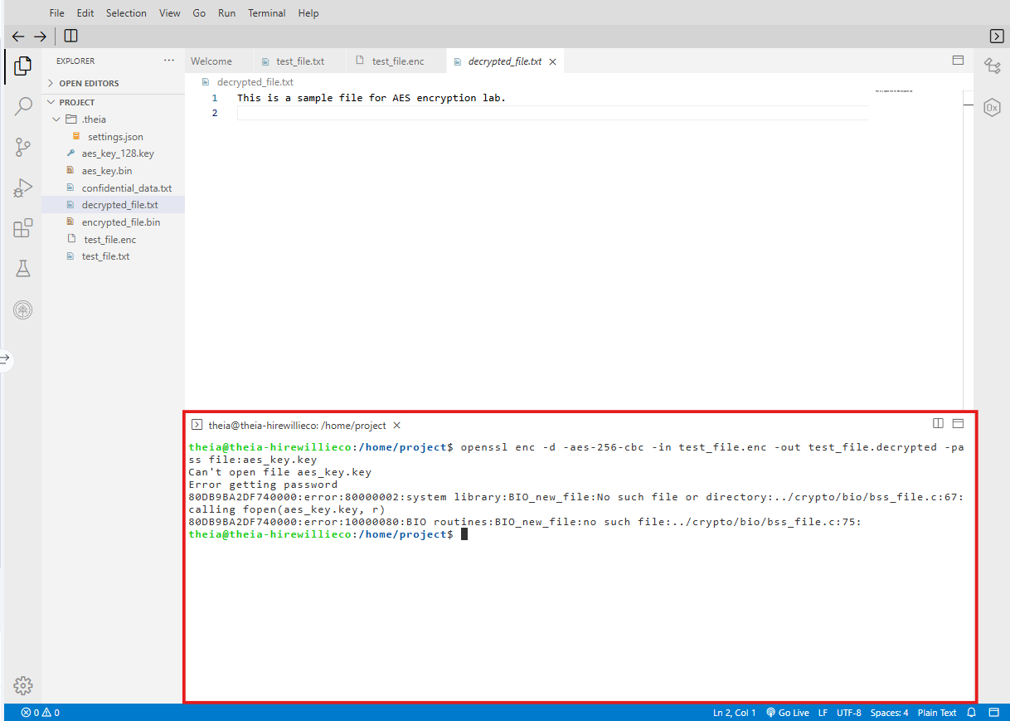Screen dimensions: 1010x721
Task: Open the Run and Debug view
Action: click(x=23, y=188)
